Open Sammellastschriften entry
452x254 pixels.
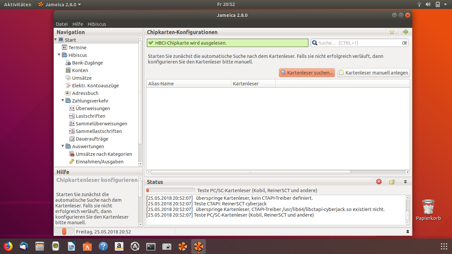(x=95, y=131)
